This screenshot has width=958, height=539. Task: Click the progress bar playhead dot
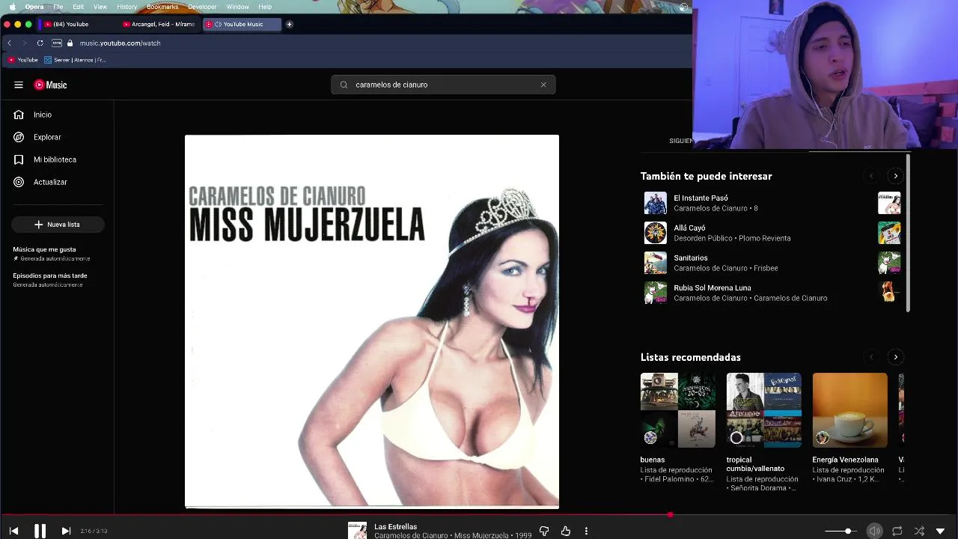(x=670, y=514)
